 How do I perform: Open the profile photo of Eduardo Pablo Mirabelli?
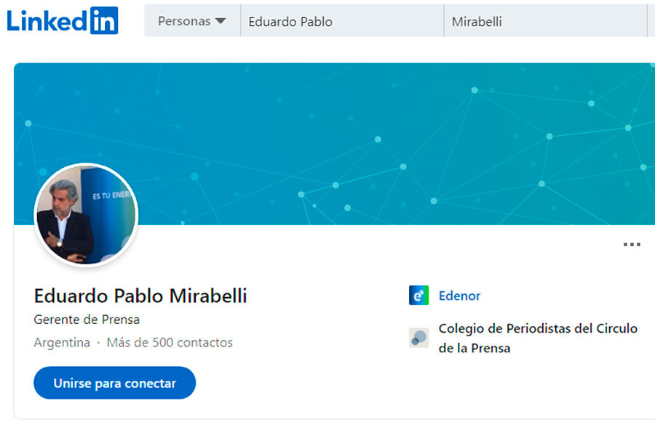[85, 214]
